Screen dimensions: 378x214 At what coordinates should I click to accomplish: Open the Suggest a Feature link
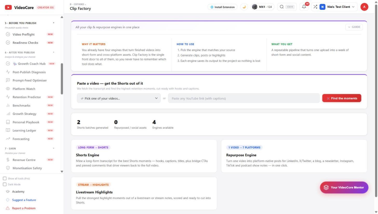coord(24,200)
